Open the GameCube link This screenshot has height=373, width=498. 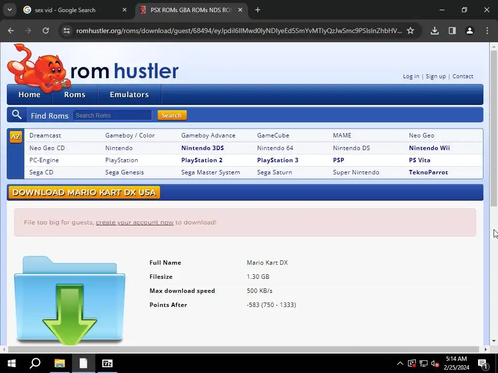coord(273,136)
